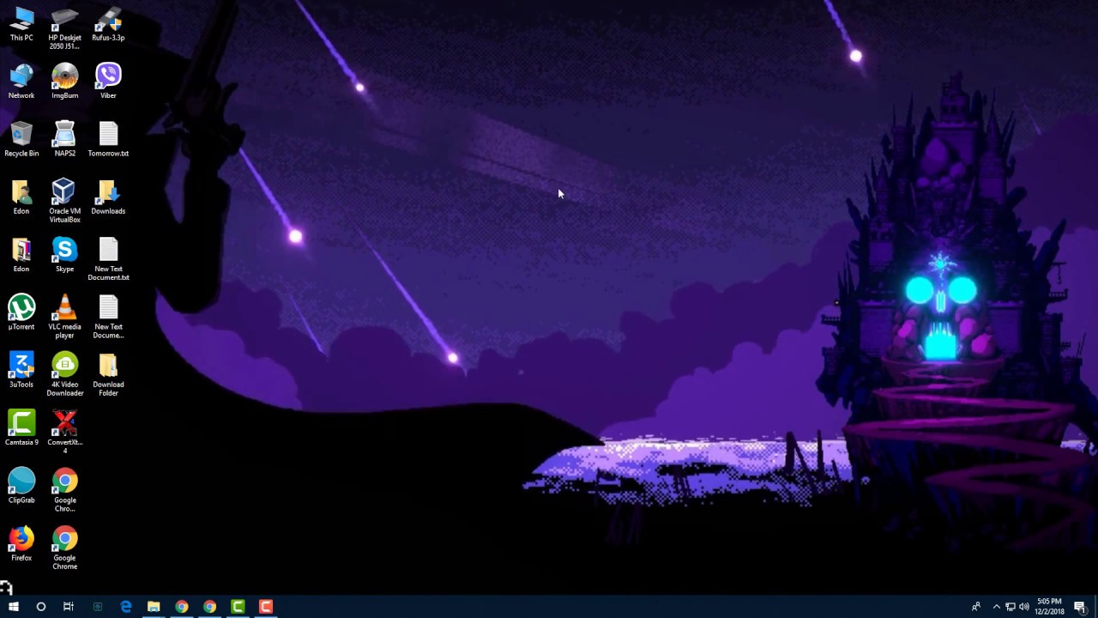The height and width of the screenshot is (618, 1098).
Task: Open File Explorer from the taskbar
Action: [154, 607]
